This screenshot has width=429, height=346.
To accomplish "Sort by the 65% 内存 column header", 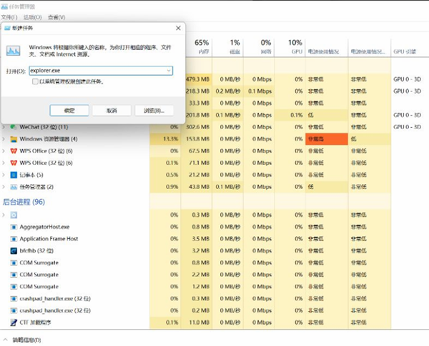I will coord(202,47).
